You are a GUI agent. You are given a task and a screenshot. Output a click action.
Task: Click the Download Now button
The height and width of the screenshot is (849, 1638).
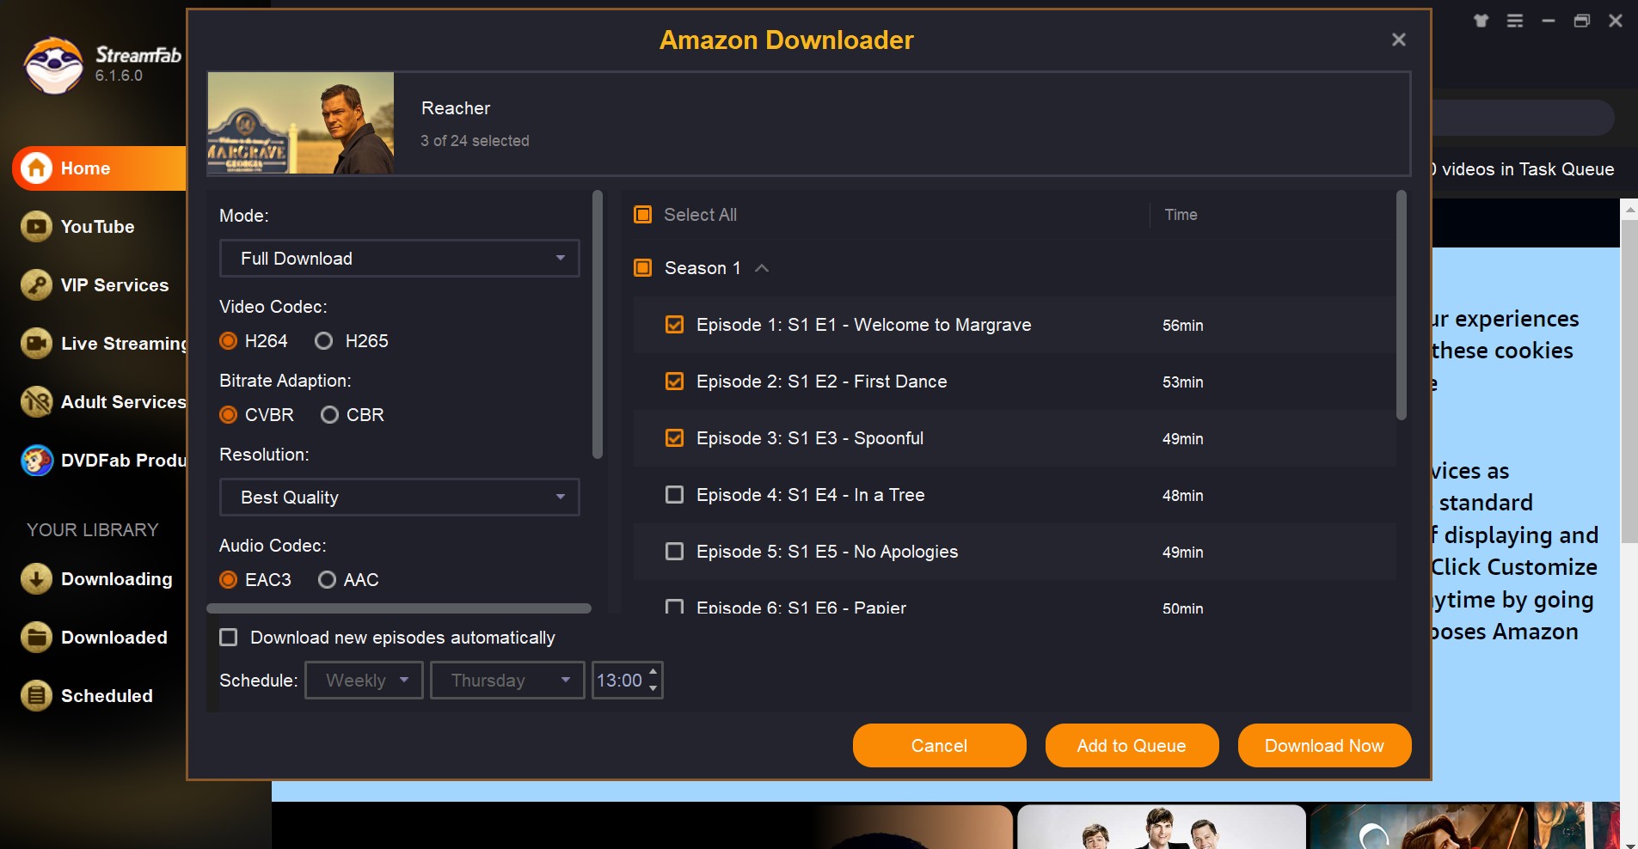(1322, 745)
